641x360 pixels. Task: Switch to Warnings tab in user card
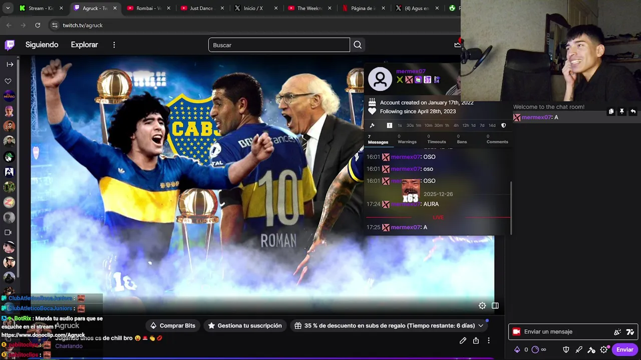click(407, 139)
